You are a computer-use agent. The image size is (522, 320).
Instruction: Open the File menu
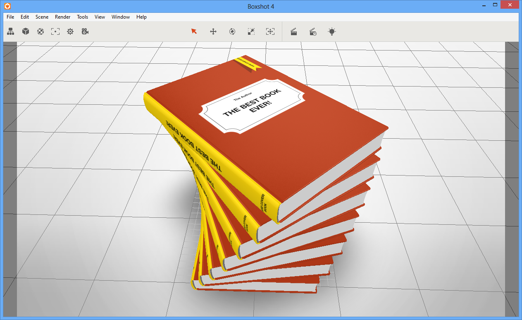point(10,17)
